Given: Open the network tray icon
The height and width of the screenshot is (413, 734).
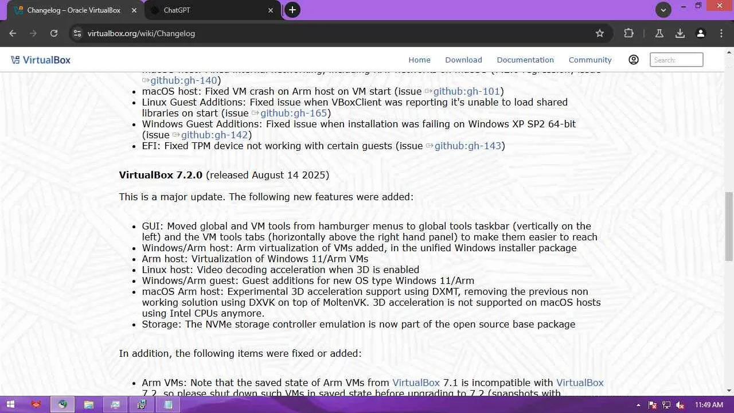Looking at the screenshot, I should pos(666,405).
